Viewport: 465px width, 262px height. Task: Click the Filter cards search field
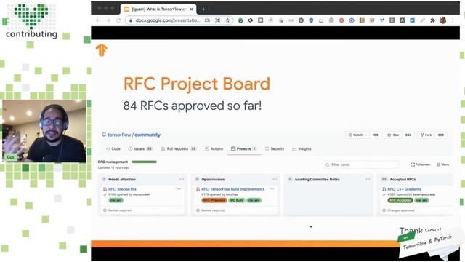click(x=361, y=164)
